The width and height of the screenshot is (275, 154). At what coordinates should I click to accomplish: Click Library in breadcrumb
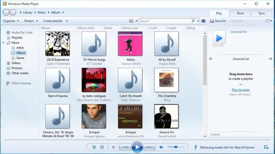point(28,12)
